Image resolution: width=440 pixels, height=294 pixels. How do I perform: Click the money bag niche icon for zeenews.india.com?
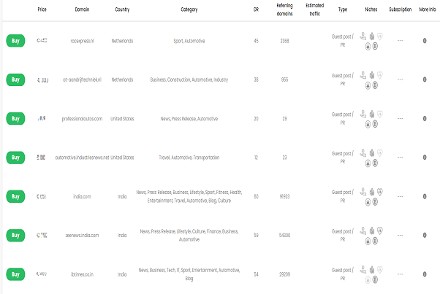tap(372, 231)
